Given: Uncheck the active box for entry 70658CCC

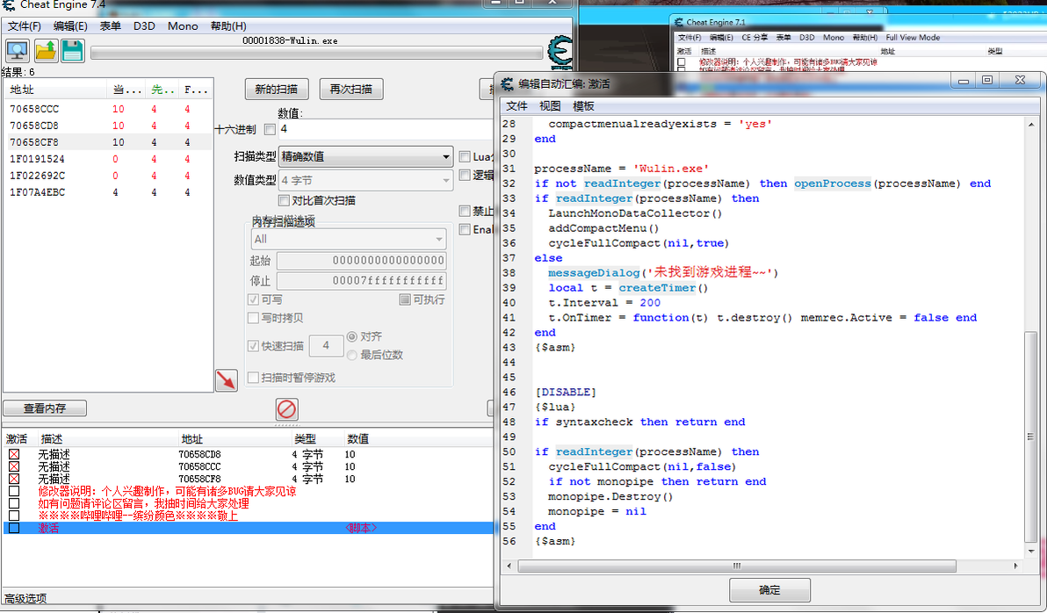Looking at the screenshot, I should (14, 466).
